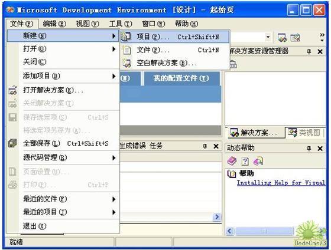Click the toolbar checklist properties icon
Viewport: 331px width, 250px height.
click(295, 38)
